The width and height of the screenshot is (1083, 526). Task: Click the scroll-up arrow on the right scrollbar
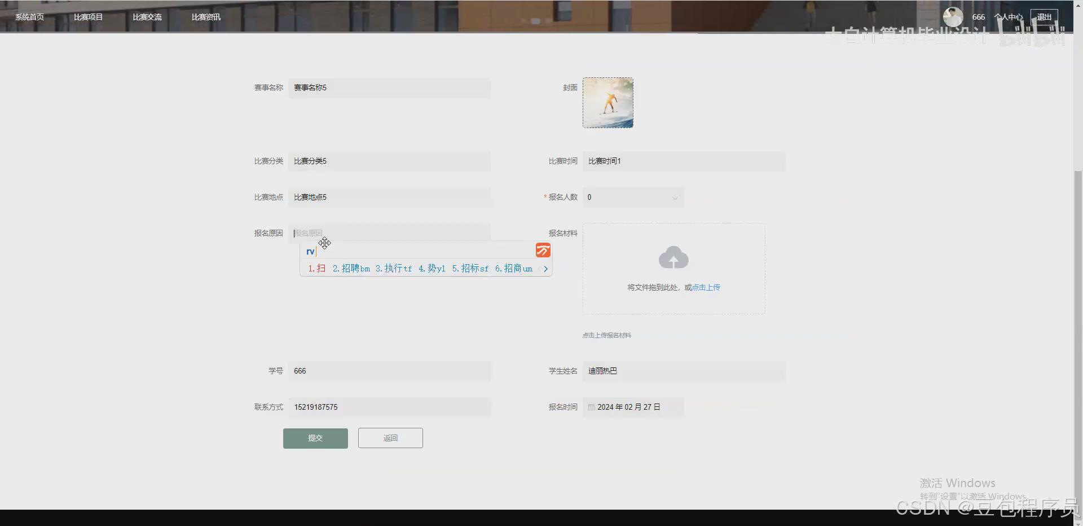coord(1078,5)
